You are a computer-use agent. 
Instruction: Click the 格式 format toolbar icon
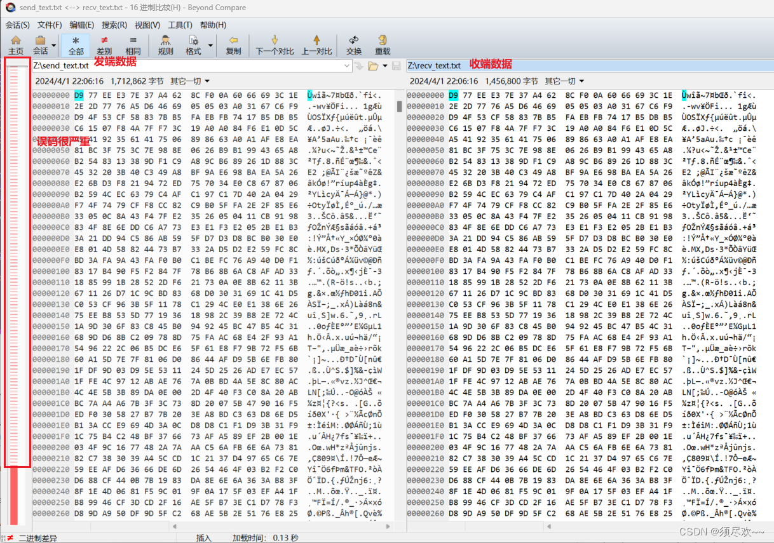click(x=193, y=44)
